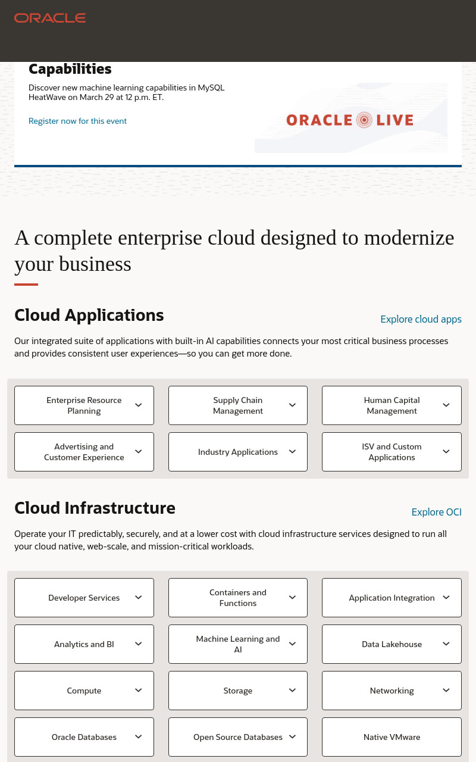The height and width of the screenshot is (762, 476).
Task: Follow the Explore OCI link
Action: 436,512
